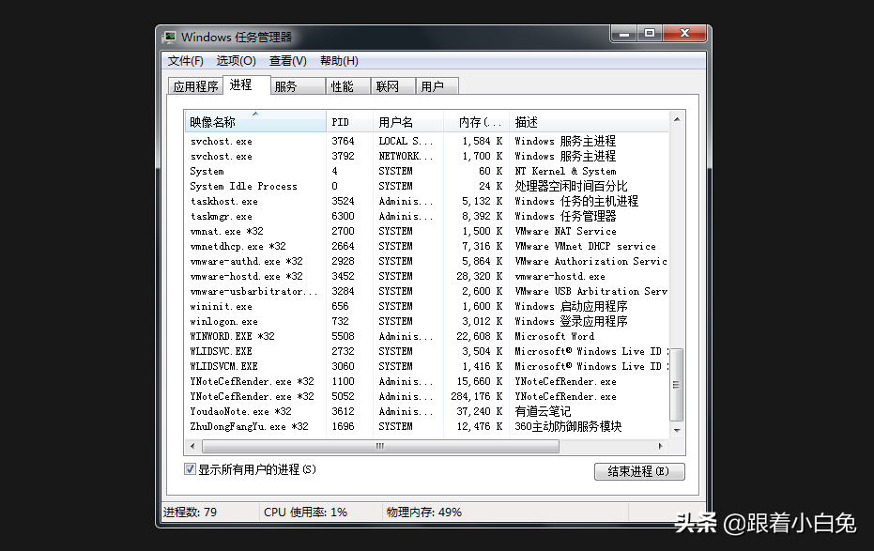The width and height of the screenshot is (874, 551).
Task: Click the NETWORK... user name cell
Action: click(x=406, y=156)
